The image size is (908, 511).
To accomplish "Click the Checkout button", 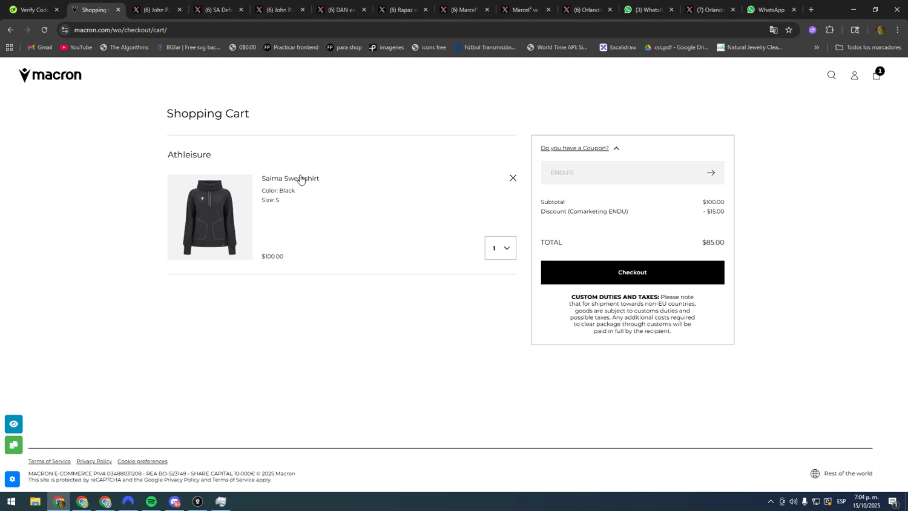I will (632, 272).
